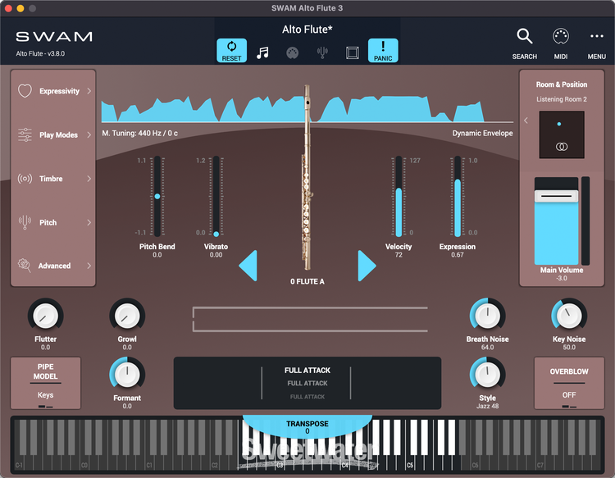This screenshot has height=478, width=615.
Task: Click the 0 FLUTE A instrument label
Action: [307, 281]
